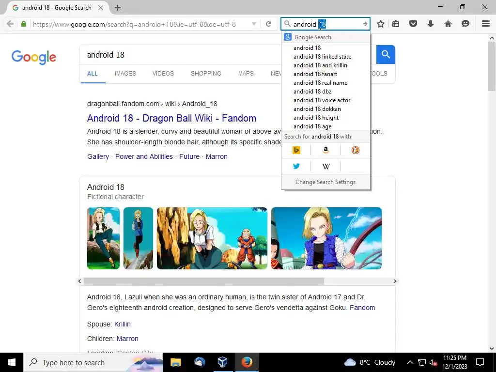Screen dimensions: 496x372
Task: Click the search bar magnifier icon
Action: 287,24
